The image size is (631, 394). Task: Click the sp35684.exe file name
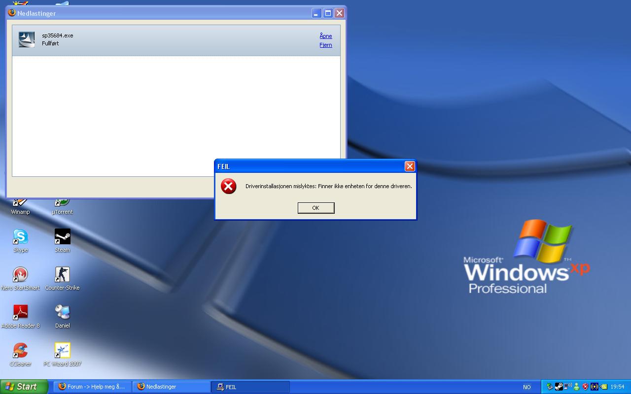click(57, 35)
